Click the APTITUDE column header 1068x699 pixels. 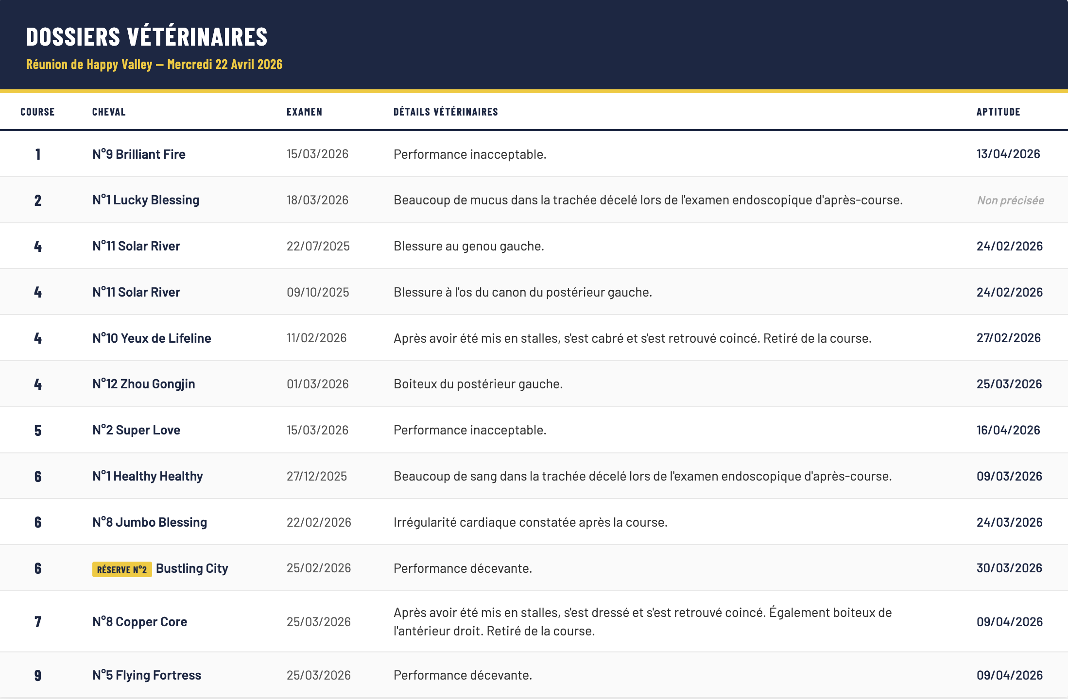pos(998,112)
